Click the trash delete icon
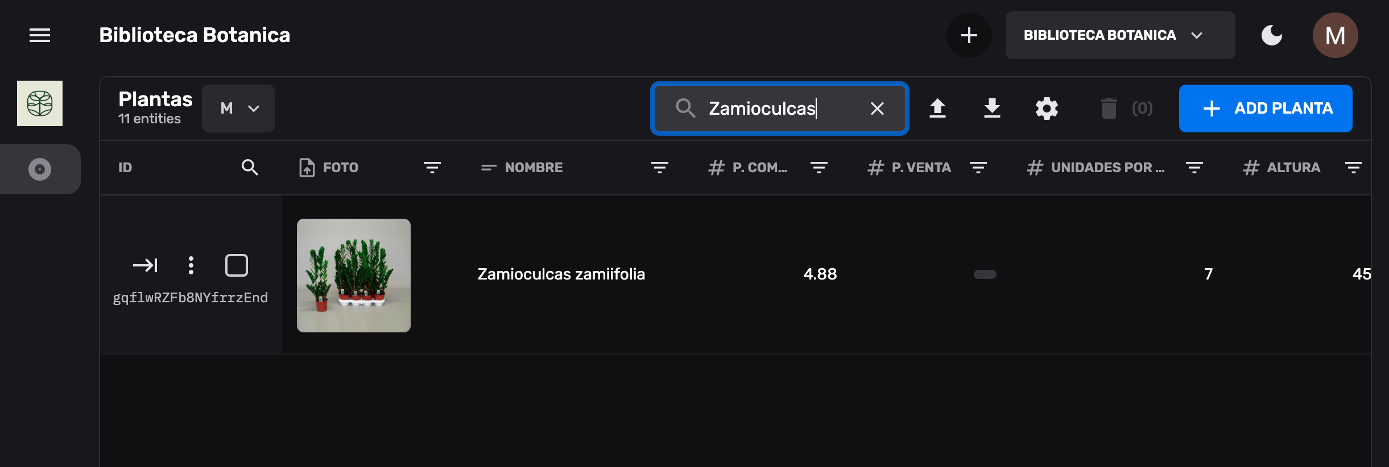Image resolution: width=1389 pixels, height=467 pixels. pyautogui.click(x=1107, y=108)
